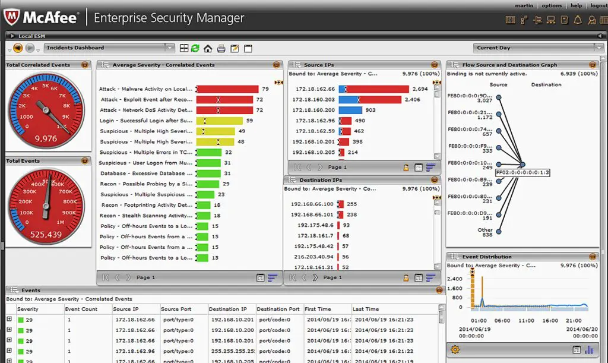Switch Event Distribution to bar chart view
Screen dimensions: 608x363
pyautogui.click(x=588, y=350)
